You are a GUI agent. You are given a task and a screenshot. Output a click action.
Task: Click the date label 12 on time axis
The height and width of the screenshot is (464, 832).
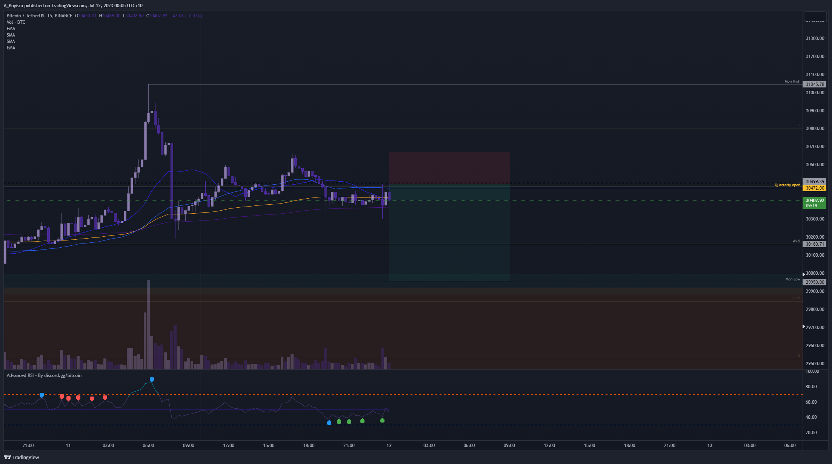coord(389,446)
